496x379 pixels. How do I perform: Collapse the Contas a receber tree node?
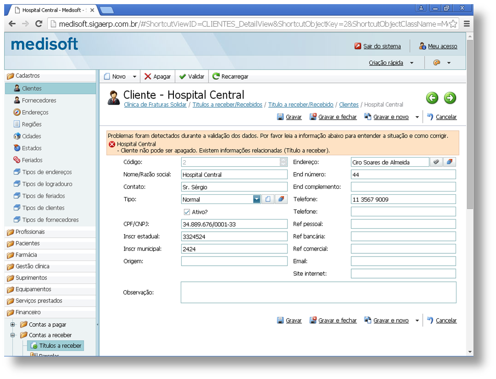pos(13,335)
